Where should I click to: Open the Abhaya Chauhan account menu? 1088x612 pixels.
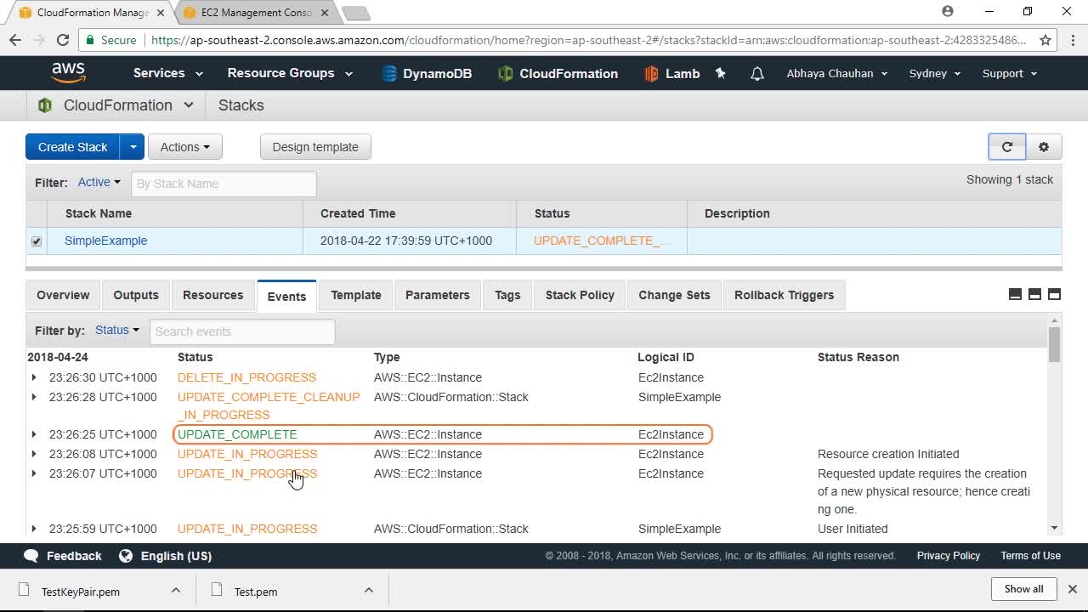(x=837, y=73)
